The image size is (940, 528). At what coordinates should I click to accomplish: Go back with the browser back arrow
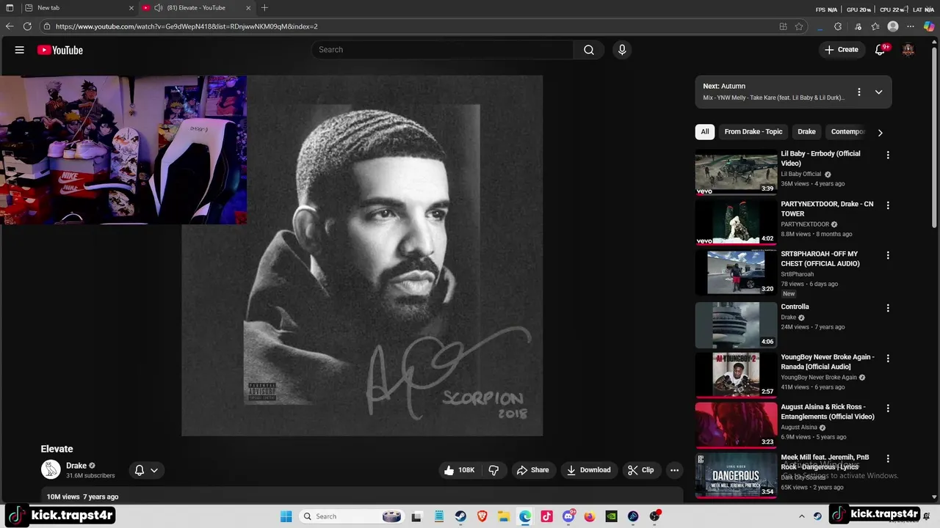click(10, 26)
